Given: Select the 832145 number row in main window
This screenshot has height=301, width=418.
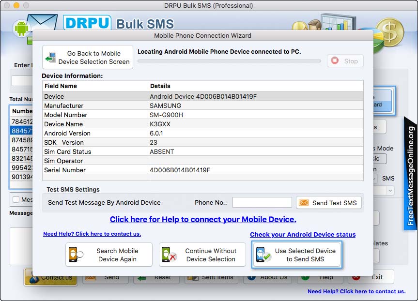Looking at the screenshot, I should (x=21, y=158).
